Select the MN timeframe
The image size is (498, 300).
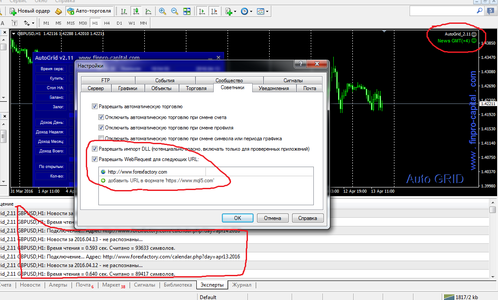pyautogui.click(x=143, y=23)
